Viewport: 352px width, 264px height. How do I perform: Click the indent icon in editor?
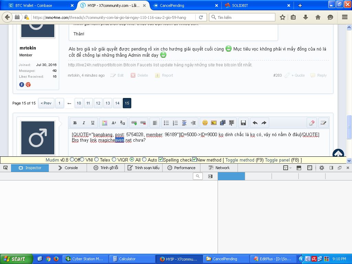tap(193, 123)
